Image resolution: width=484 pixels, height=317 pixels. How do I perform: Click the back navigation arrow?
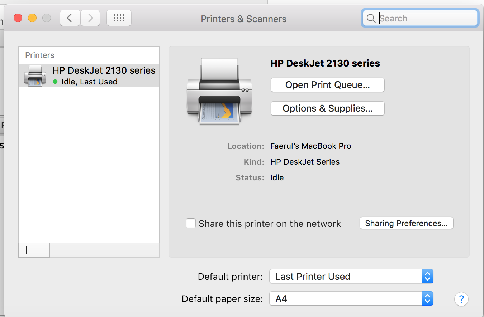click(70, 18)
